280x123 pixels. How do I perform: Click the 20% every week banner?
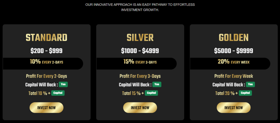[x=234, y=62]
